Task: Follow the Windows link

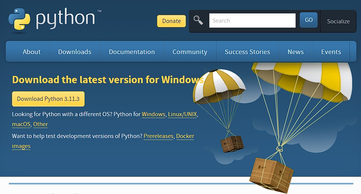Action: [154, 114]
